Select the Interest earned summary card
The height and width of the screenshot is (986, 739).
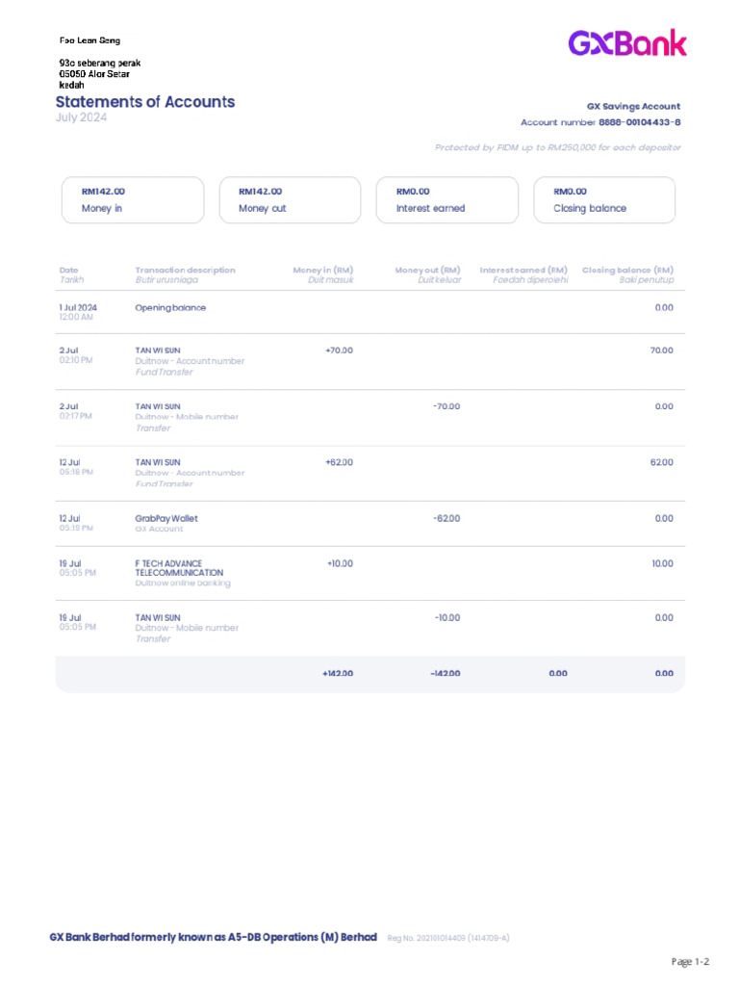click(x=447, y=200)
